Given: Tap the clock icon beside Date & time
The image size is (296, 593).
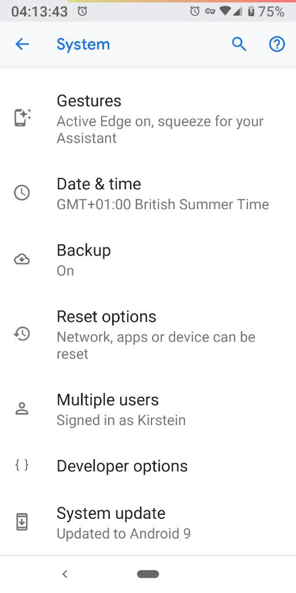Looking at the screenshot, I should tap(22, 193).
